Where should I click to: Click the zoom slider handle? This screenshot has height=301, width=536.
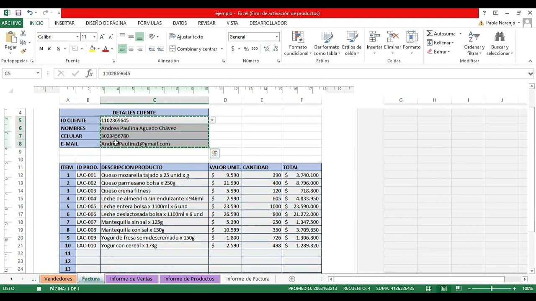(x=491, y=288)
